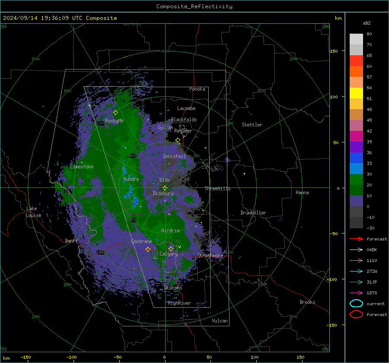Click the yellow diamond marker above Calgary
Image resolution: width=389 pixels, height=363 pixels.
[x=171, y=249]
